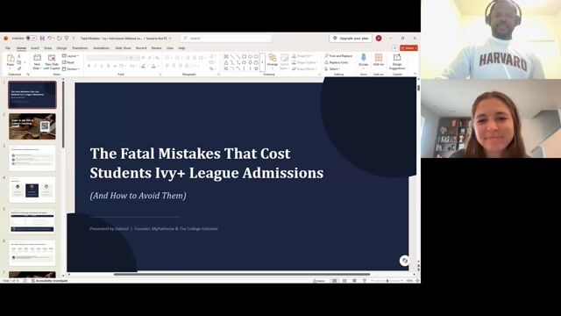Open the user account avatar
The image size is (561, 316).
tap(379, 38)
